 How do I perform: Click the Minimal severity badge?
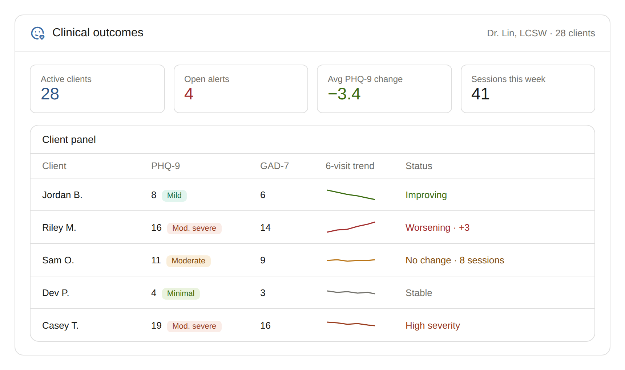(181, 293)
